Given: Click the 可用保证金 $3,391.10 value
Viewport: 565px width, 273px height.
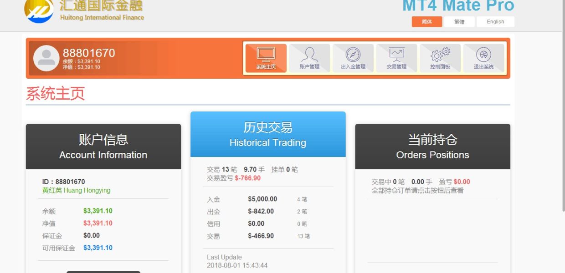Looking at the screenshot, I should pos(98,248).
